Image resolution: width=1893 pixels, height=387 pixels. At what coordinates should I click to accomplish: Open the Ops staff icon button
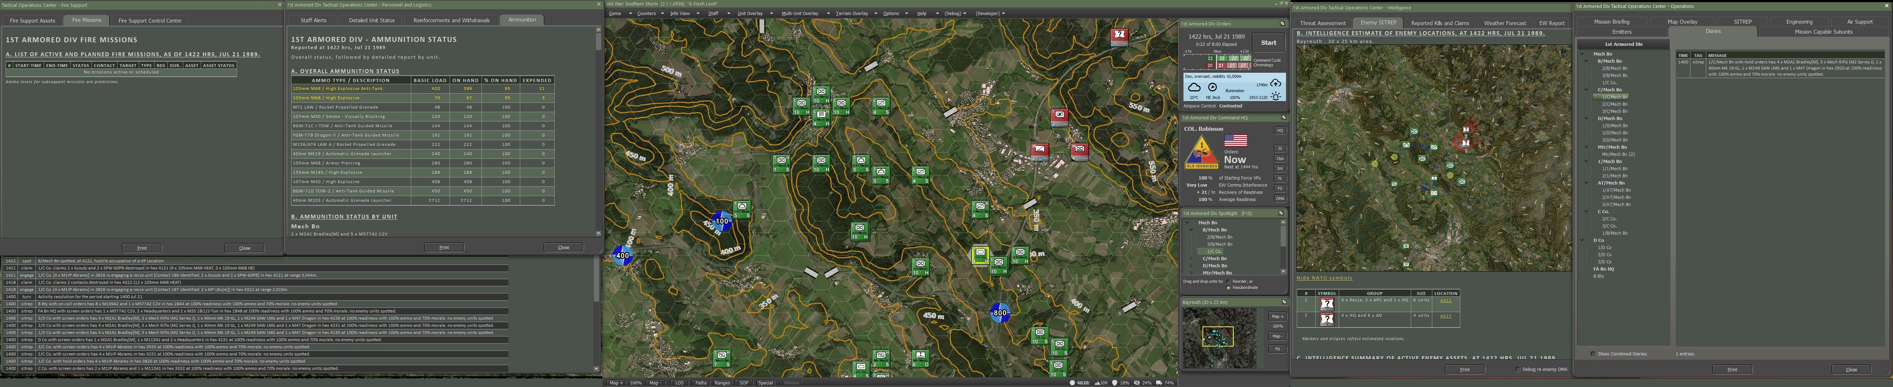click(x=1280, y=158)
